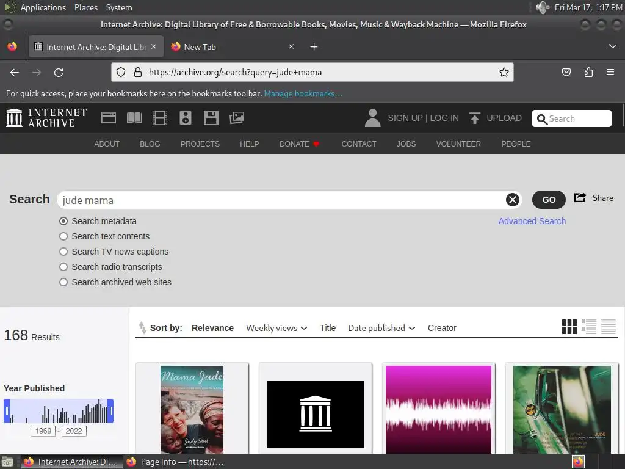Click the Share arrow icon
The image size is (625, 469).
pos(580,197)
